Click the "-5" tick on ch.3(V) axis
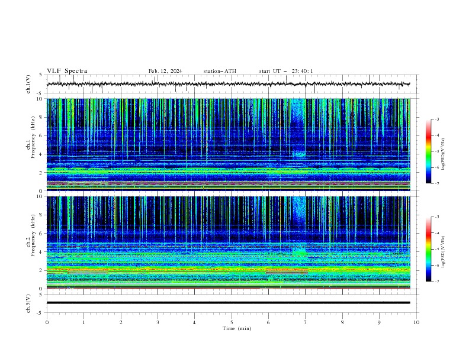469x362 pixels. tap(40, 313)
